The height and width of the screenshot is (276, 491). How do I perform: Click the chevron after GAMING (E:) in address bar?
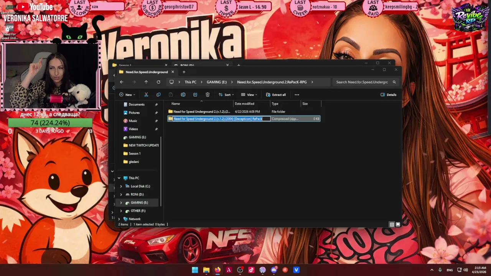point(232,82)
